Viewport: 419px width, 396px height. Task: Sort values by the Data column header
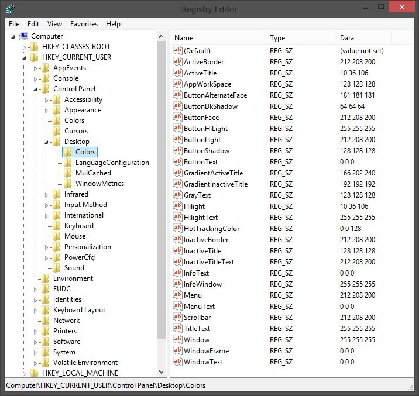pyautogui.click(x=364, y=38)
